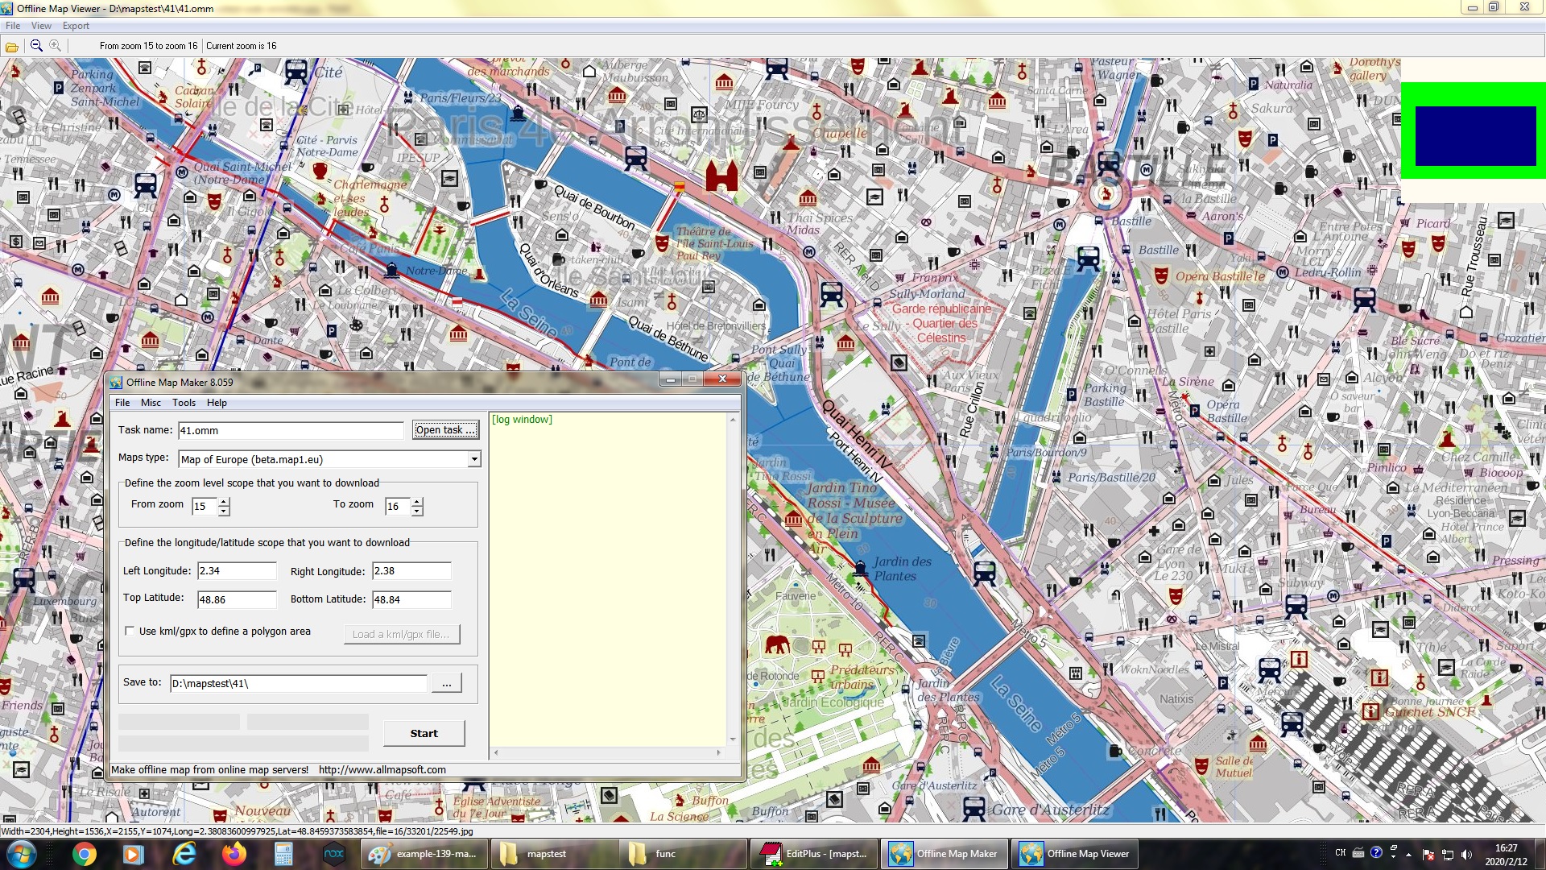The height and width of the screenshot is (870, 1546).
Task: Switch to the func folder taskbar item
Action: click(x=683, y=854)
